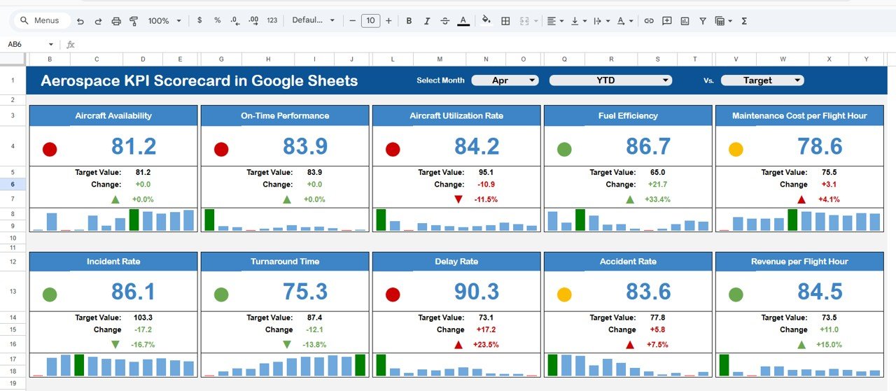Toggle bold formatting
This screenshot has height=391, width=896.
click(409, 21)
